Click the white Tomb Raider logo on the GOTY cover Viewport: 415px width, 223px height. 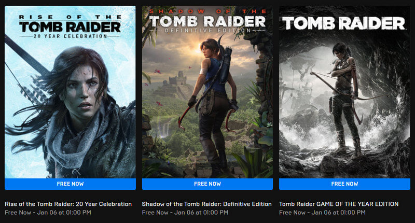343,23
